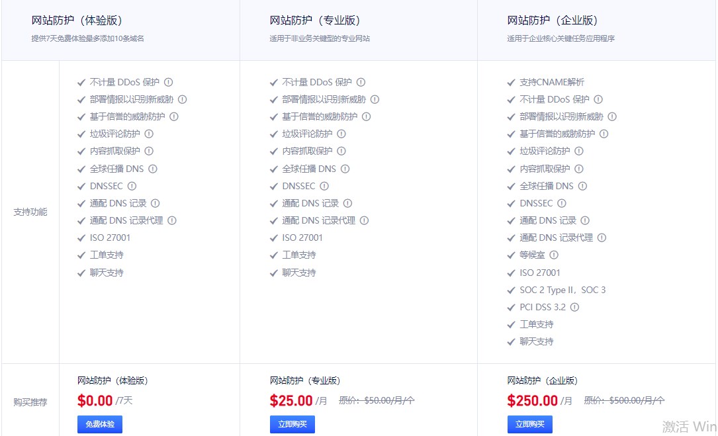Screen dimensions: 718x436
Task: Click the 支持功能 row label
Action: pyautogui.click(x=30, y=212)
